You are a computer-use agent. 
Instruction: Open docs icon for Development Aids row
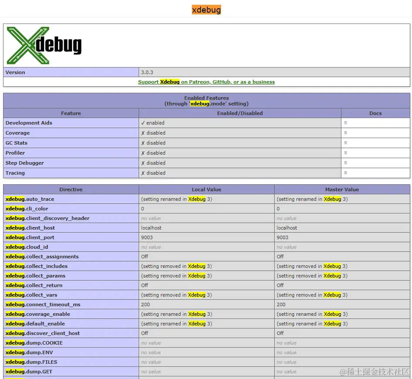345,123
